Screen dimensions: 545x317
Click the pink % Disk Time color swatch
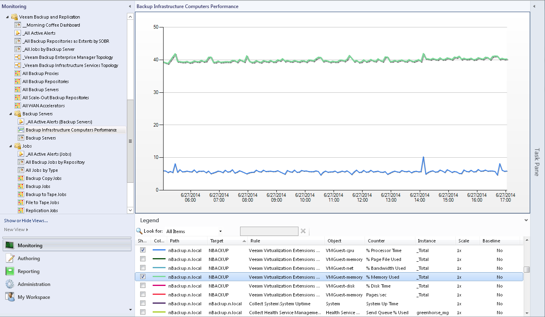tap(159, 286)
